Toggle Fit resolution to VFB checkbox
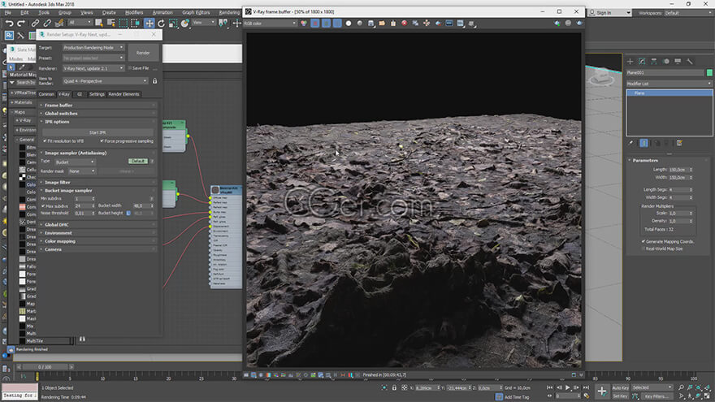The height and width of the screenshot is (402, 715). (x=45, y=140)
